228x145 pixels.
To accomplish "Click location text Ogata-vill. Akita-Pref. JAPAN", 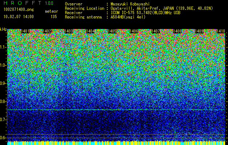I will [x=142, y=8].
